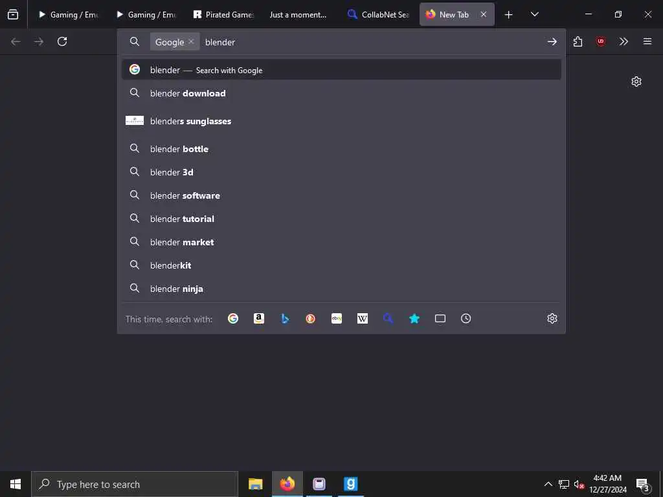Screen dimensions: 663x497
Task: Choose suggestion 'blender download'
Action: [x=341, y=93]
